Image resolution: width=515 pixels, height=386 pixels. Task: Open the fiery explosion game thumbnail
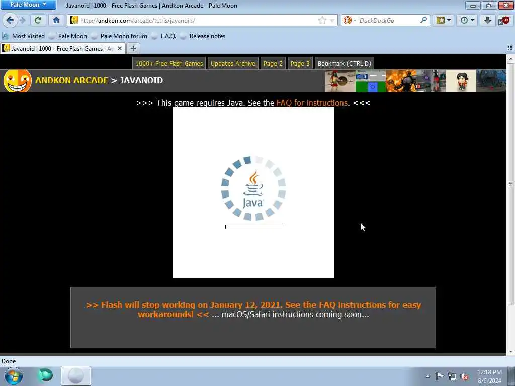pos(401,81)
